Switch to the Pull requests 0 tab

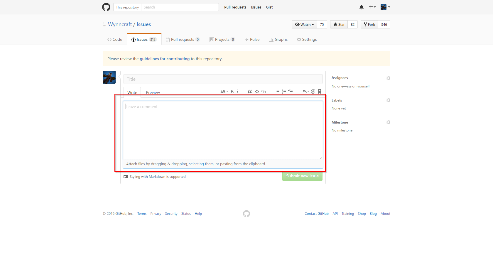183,39
